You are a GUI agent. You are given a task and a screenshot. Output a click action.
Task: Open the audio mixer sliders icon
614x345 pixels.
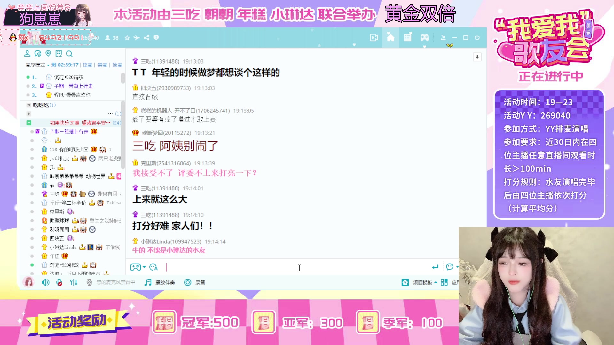coord(74,282)
